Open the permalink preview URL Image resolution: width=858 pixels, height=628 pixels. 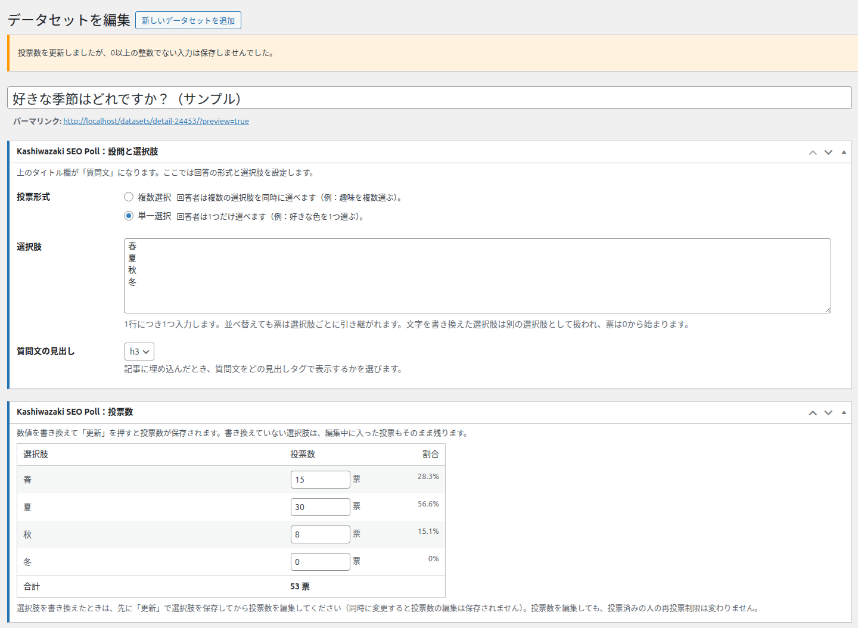(156, 121)
